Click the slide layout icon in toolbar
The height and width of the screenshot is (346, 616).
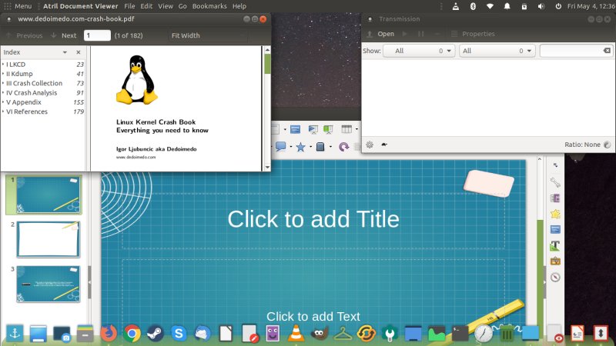coord(295,129)
